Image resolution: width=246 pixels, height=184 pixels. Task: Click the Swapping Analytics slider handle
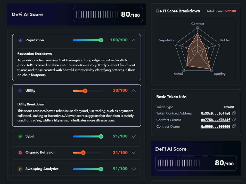[101, 169]
